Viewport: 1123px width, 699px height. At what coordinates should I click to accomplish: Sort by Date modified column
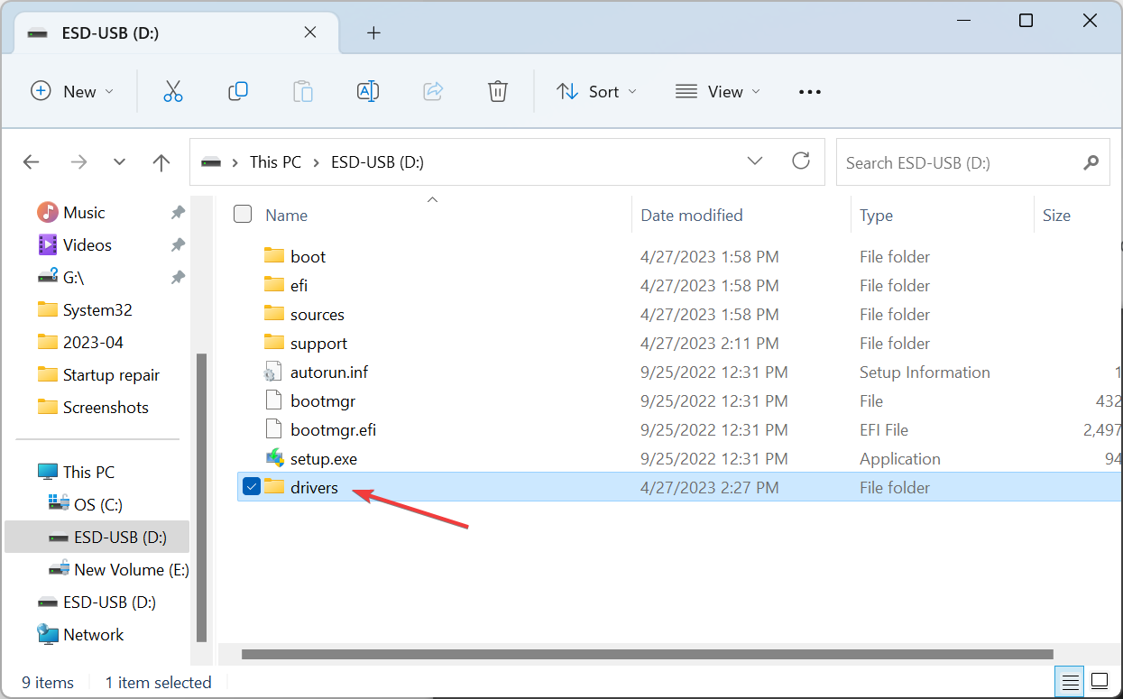[x=692, y=215]
